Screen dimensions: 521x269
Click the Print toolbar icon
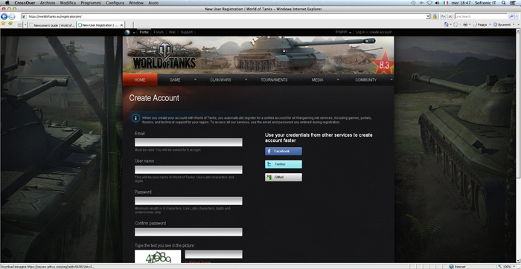(465, 25)
